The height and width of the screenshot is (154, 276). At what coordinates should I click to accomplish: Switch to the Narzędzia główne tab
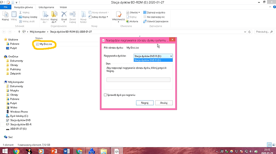[24, 7]
